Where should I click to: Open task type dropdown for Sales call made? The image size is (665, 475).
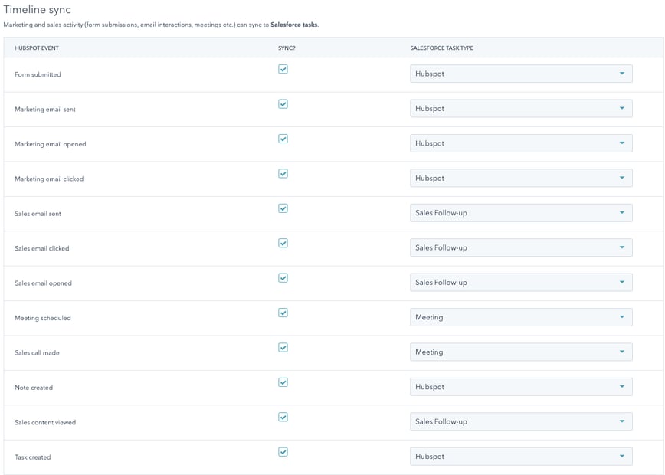click(x=521, y=352)
